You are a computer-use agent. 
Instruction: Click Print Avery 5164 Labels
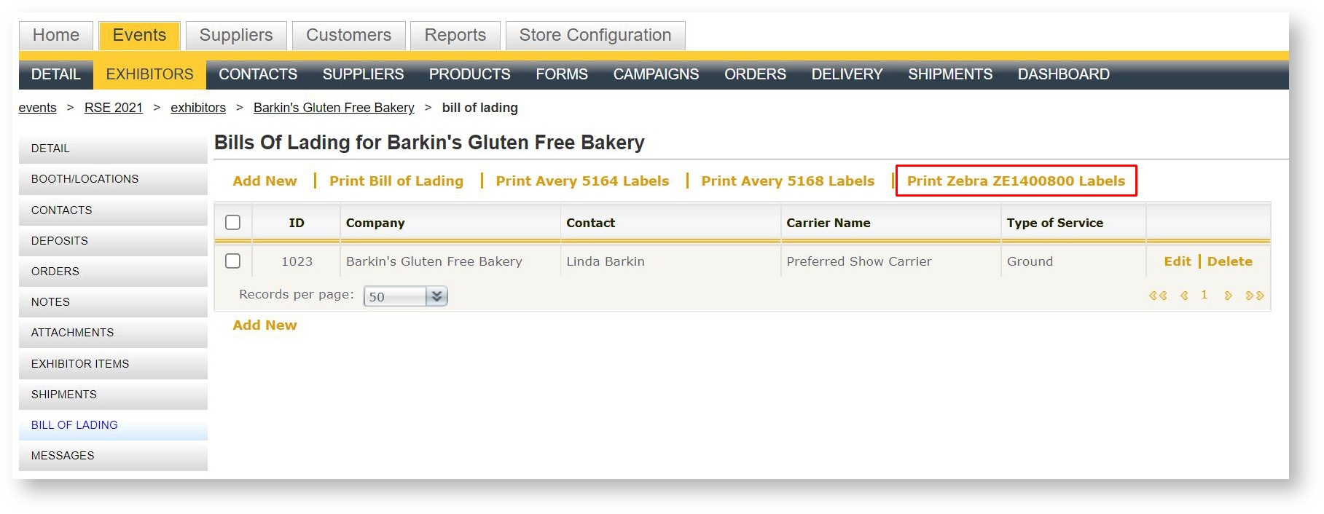tap(582, 181)
